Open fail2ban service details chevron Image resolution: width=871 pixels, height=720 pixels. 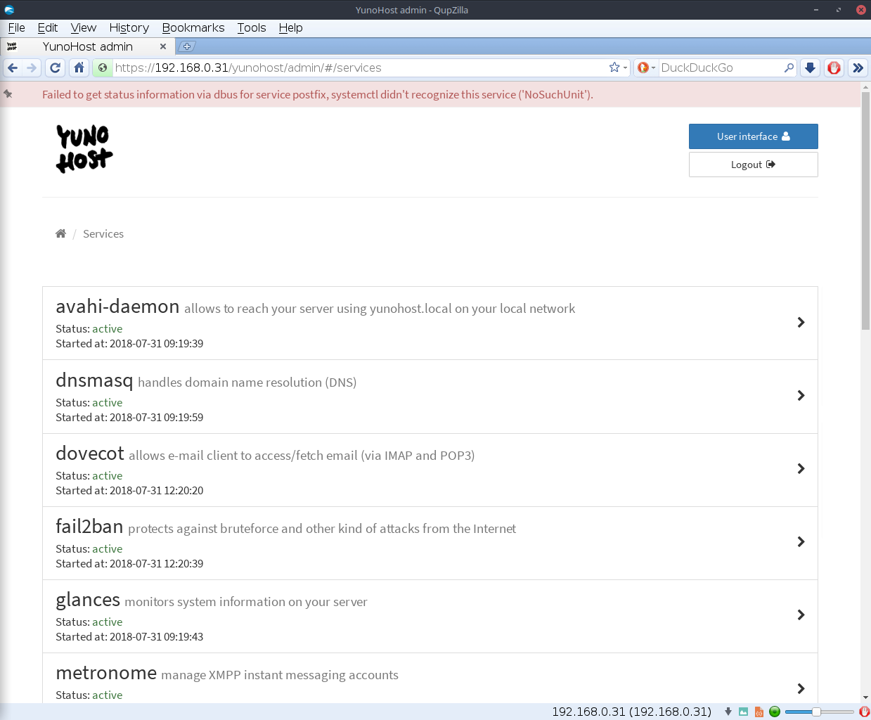pyautogui.click(x=801, y=541)
